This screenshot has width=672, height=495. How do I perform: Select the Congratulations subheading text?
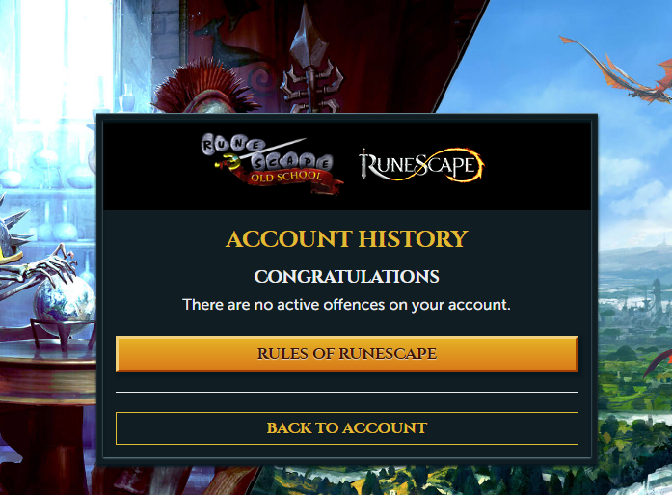point(347,277)
